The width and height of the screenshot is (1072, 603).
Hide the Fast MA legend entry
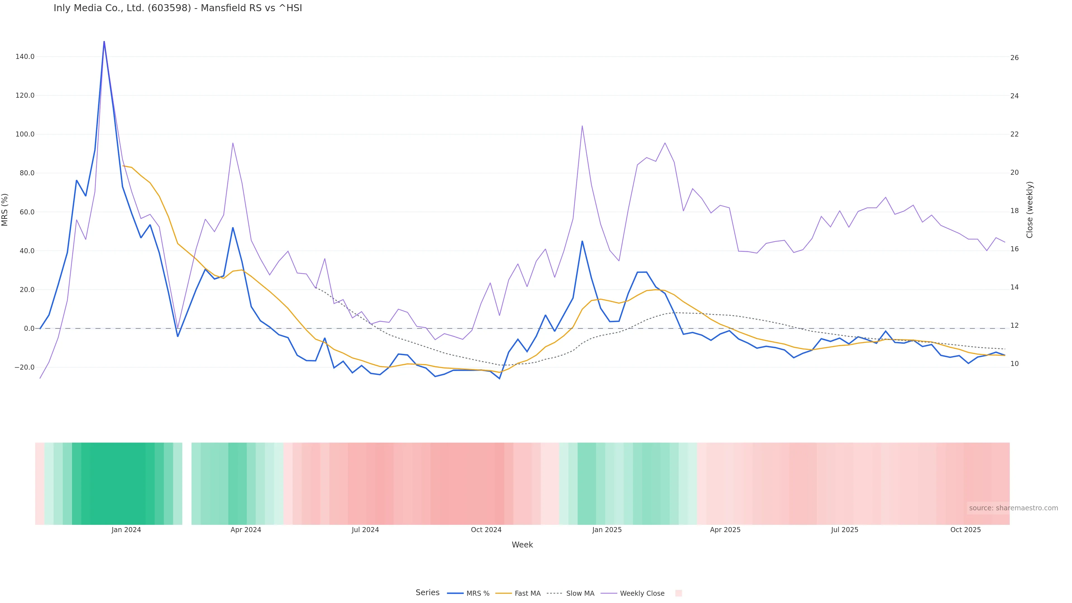pos(527,594)
